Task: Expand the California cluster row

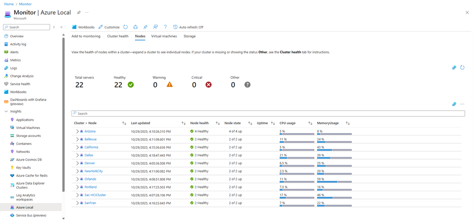Action: [x=77, y=147]
